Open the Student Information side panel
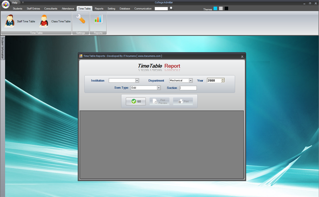Image resolution: width=319 pixels, height=197 pixels. point(2,48)
